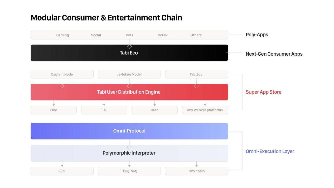The height and width of the screenshot is (188, 334).
Task: Click the diamond connector under Captain Node
Action: coord(62,86)
